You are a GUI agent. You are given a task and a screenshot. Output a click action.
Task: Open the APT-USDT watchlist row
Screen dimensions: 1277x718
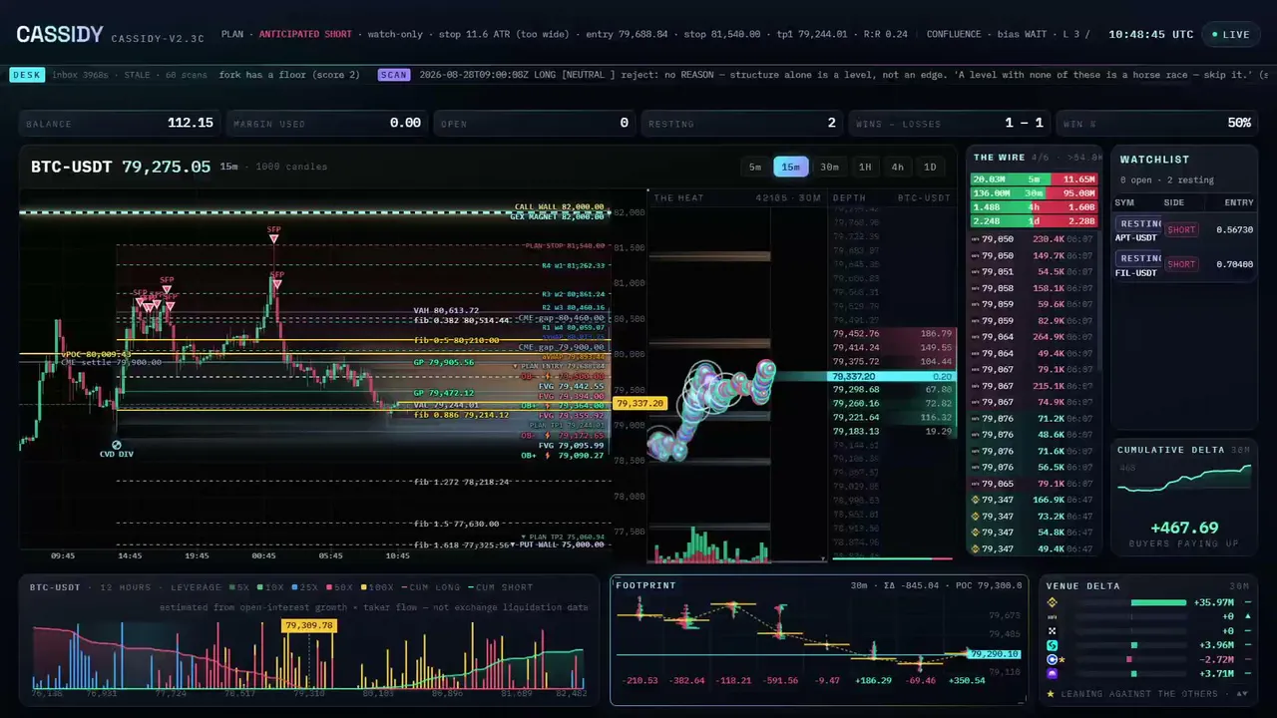pyautogui.click(x=1184, y=230)
